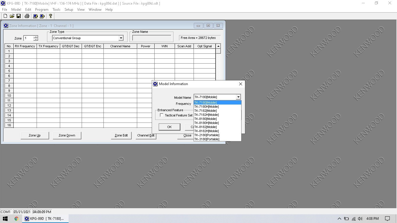Open the Program menu

(x=42, y=9)
